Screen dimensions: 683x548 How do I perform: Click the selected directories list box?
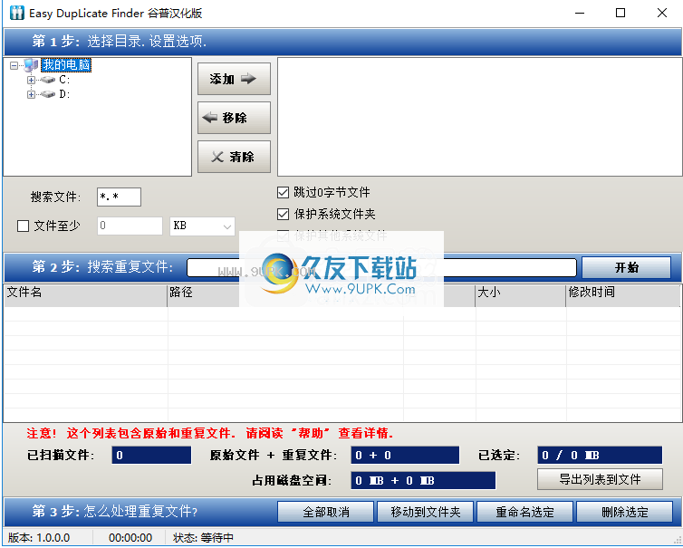pyautogui.click(x=479, y=117)
